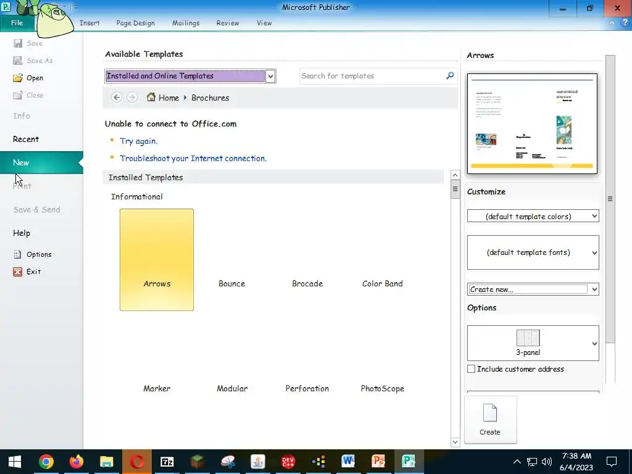
Task: Click the Help question mark icon
Action: pyautogui.click(x=625, y=23)
